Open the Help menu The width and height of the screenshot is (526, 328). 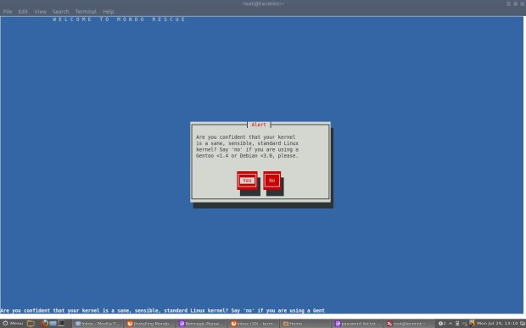109,11
